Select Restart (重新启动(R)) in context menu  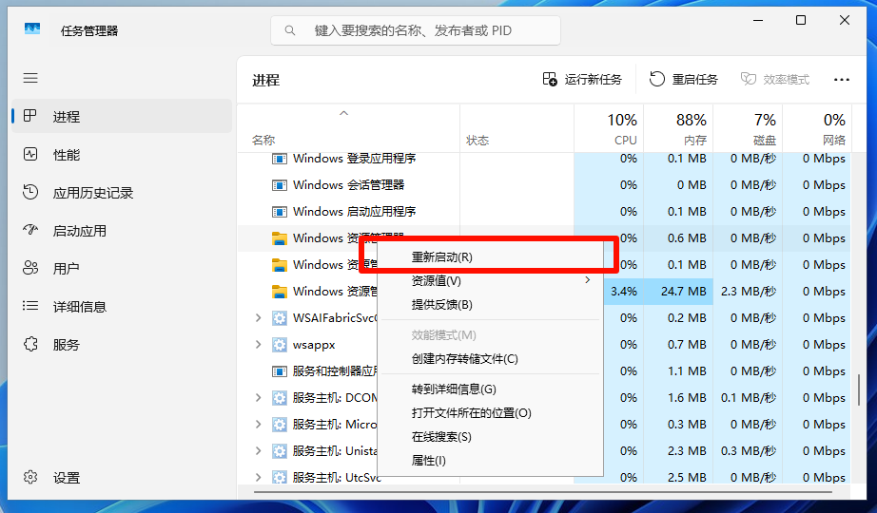[x=491, y=257]
